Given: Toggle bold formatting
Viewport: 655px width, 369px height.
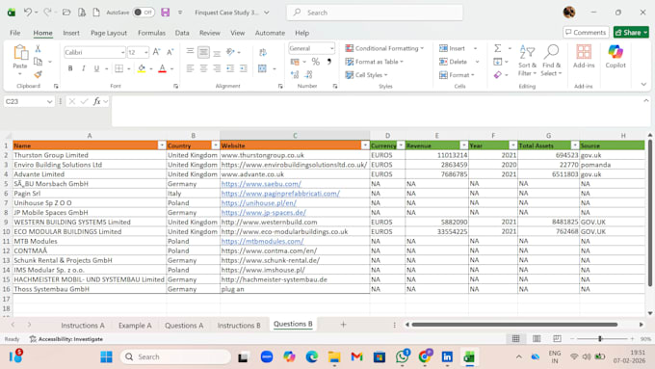Looking at the screenshot, I should click(70, 68).
